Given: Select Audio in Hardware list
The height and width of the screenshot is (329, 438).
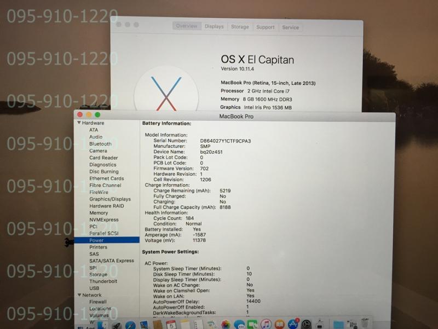Looking at the screenshot, I should 96,137.
